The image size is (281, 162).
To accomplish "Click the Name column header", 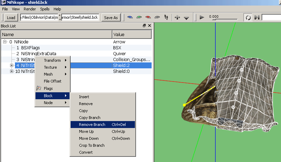I will [57, 34].
